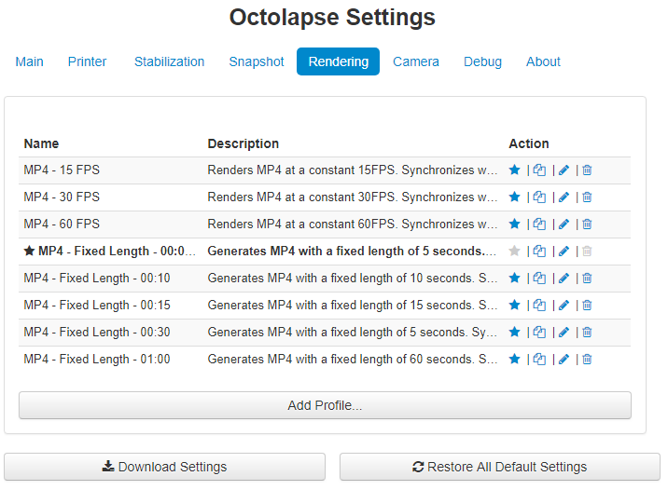Image resolution: width=668 pixels, height=490 pixels.
Task: Edit the Fixed Length - 00:30 profile
Action: tap(564, 332)
